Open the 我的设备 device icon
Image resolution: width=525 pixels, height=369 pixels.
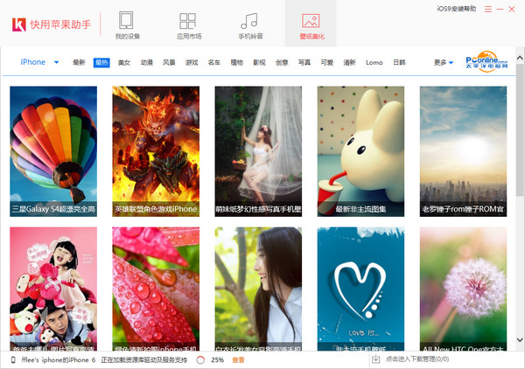127,21
